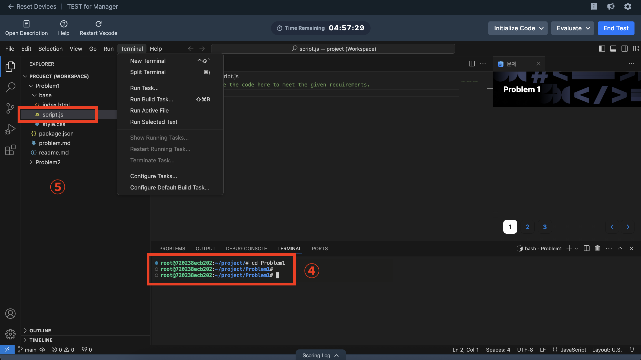Open the Initialize Code dropdown
This screenshot has width=641, height=360.
(518, 28)
